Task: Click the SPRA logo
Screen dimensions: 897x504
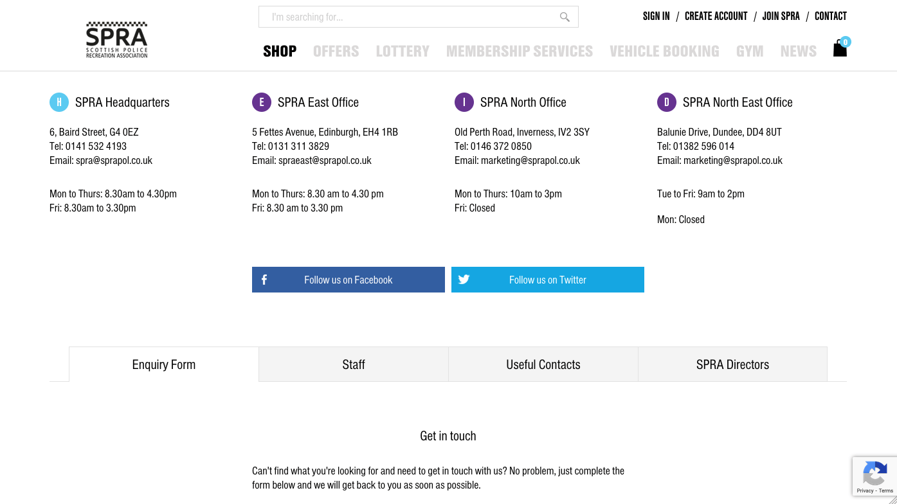Action: coord(117,40)
